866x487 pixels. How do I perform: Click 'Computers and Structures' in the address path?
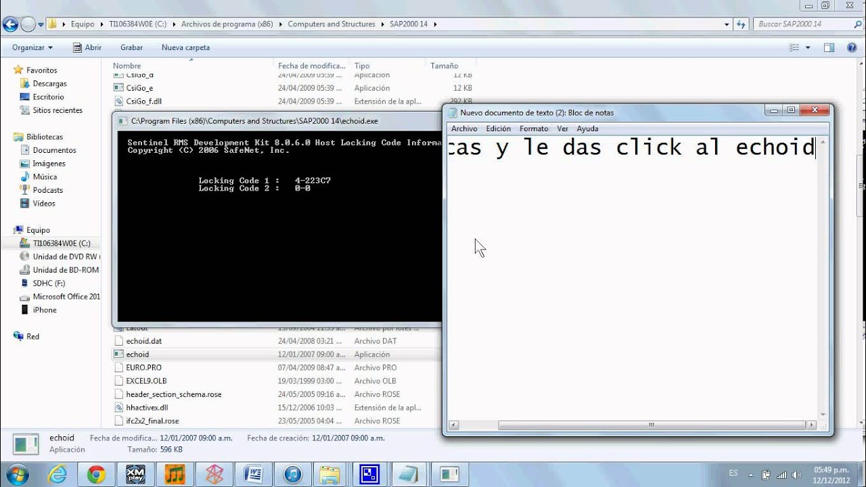tap(332, 24)
